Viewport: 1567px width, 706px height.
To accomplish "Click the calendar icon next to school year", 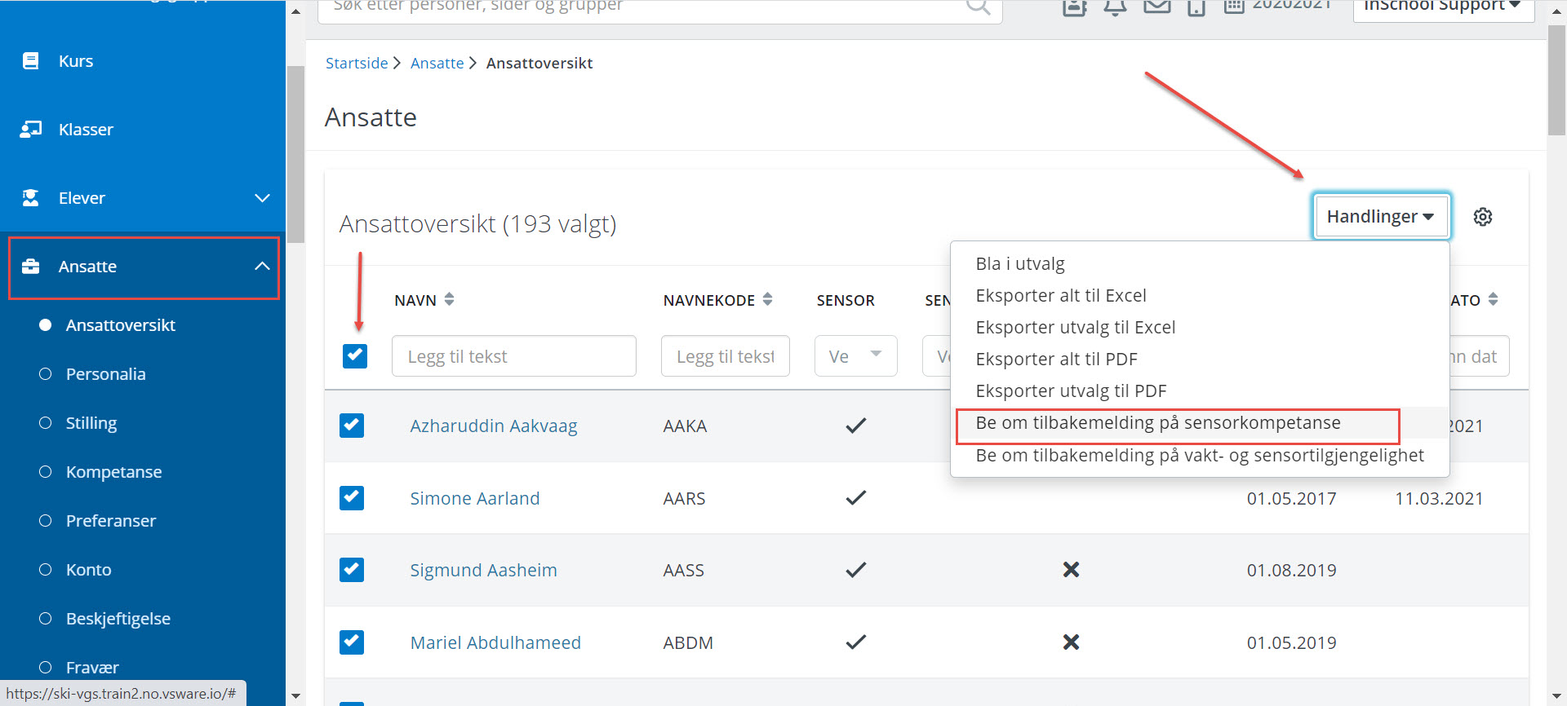I will pos(1234,7).
